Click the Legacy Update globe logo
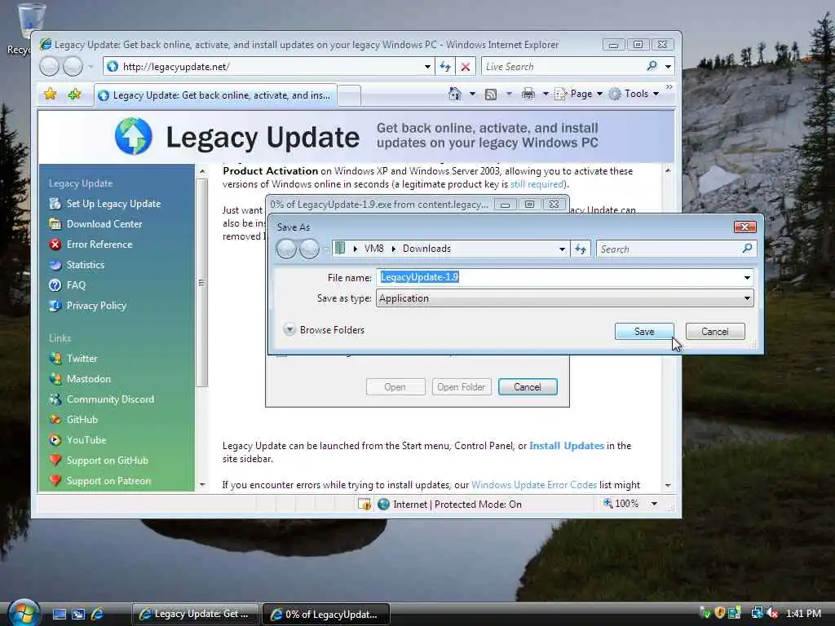The height and width of the screenshot is (626, 835). [133, 137]
